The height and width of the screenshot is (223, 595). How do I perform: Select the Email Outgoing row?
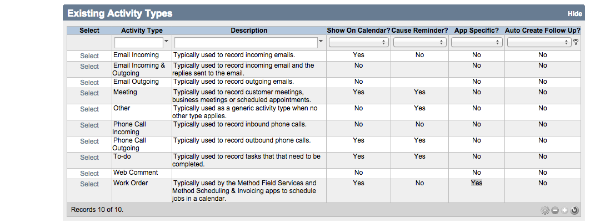tap(89, 82)
